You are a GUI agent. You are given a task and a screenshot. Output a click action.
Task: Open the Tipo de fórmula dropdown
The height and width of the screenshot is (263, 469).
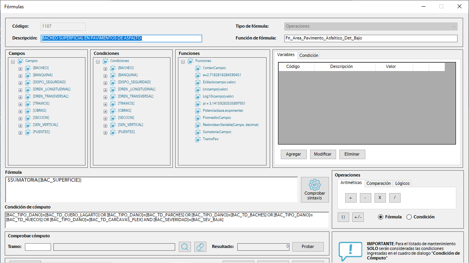point(371,26)
